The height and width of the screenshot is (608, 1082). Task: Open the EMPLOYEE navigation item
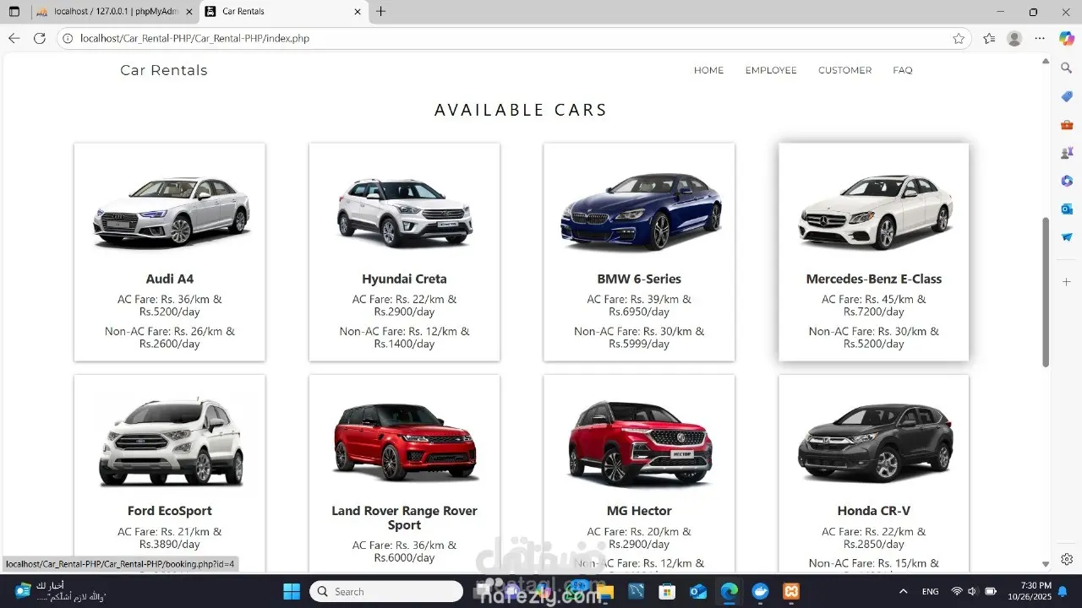(x=771, y=70)
